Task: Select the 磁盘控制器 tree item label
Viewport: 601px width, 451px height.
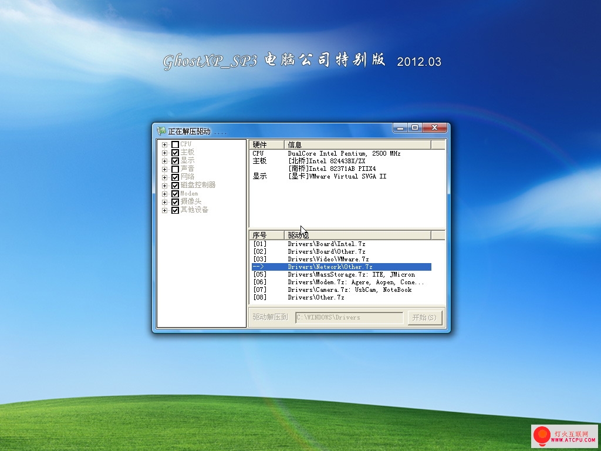Action: [x=198, y=185]
